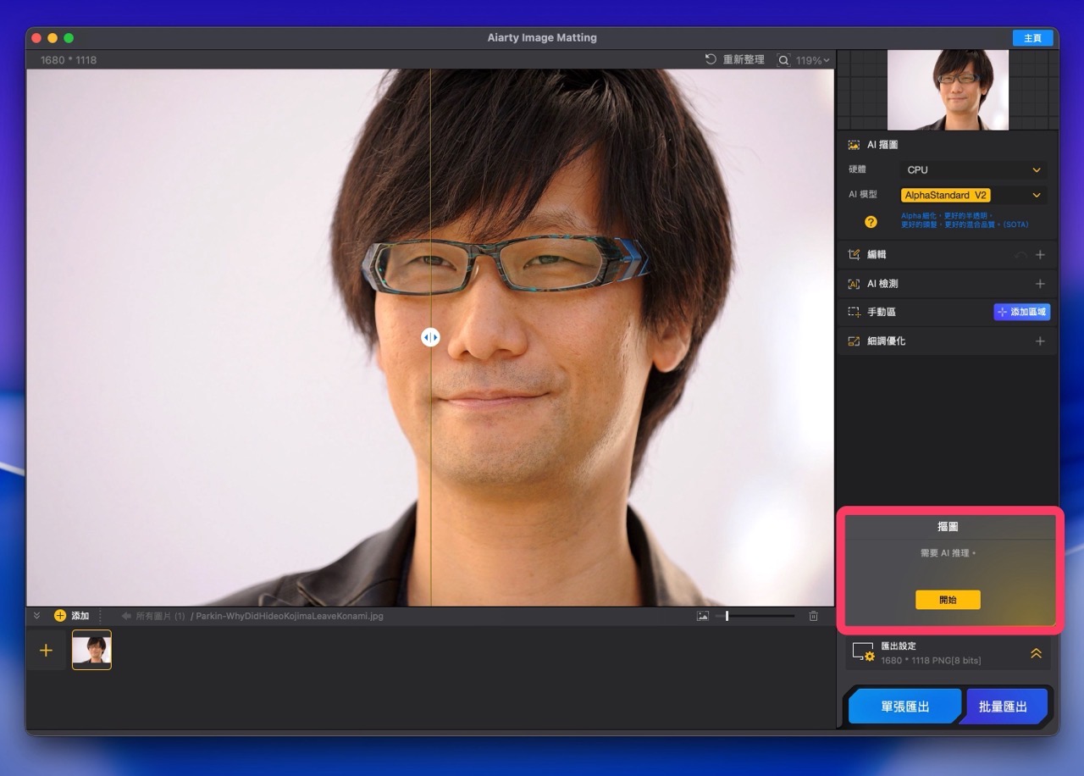
Task: Select the 細調優化 refine optimization icon
Action: point(854,341)
